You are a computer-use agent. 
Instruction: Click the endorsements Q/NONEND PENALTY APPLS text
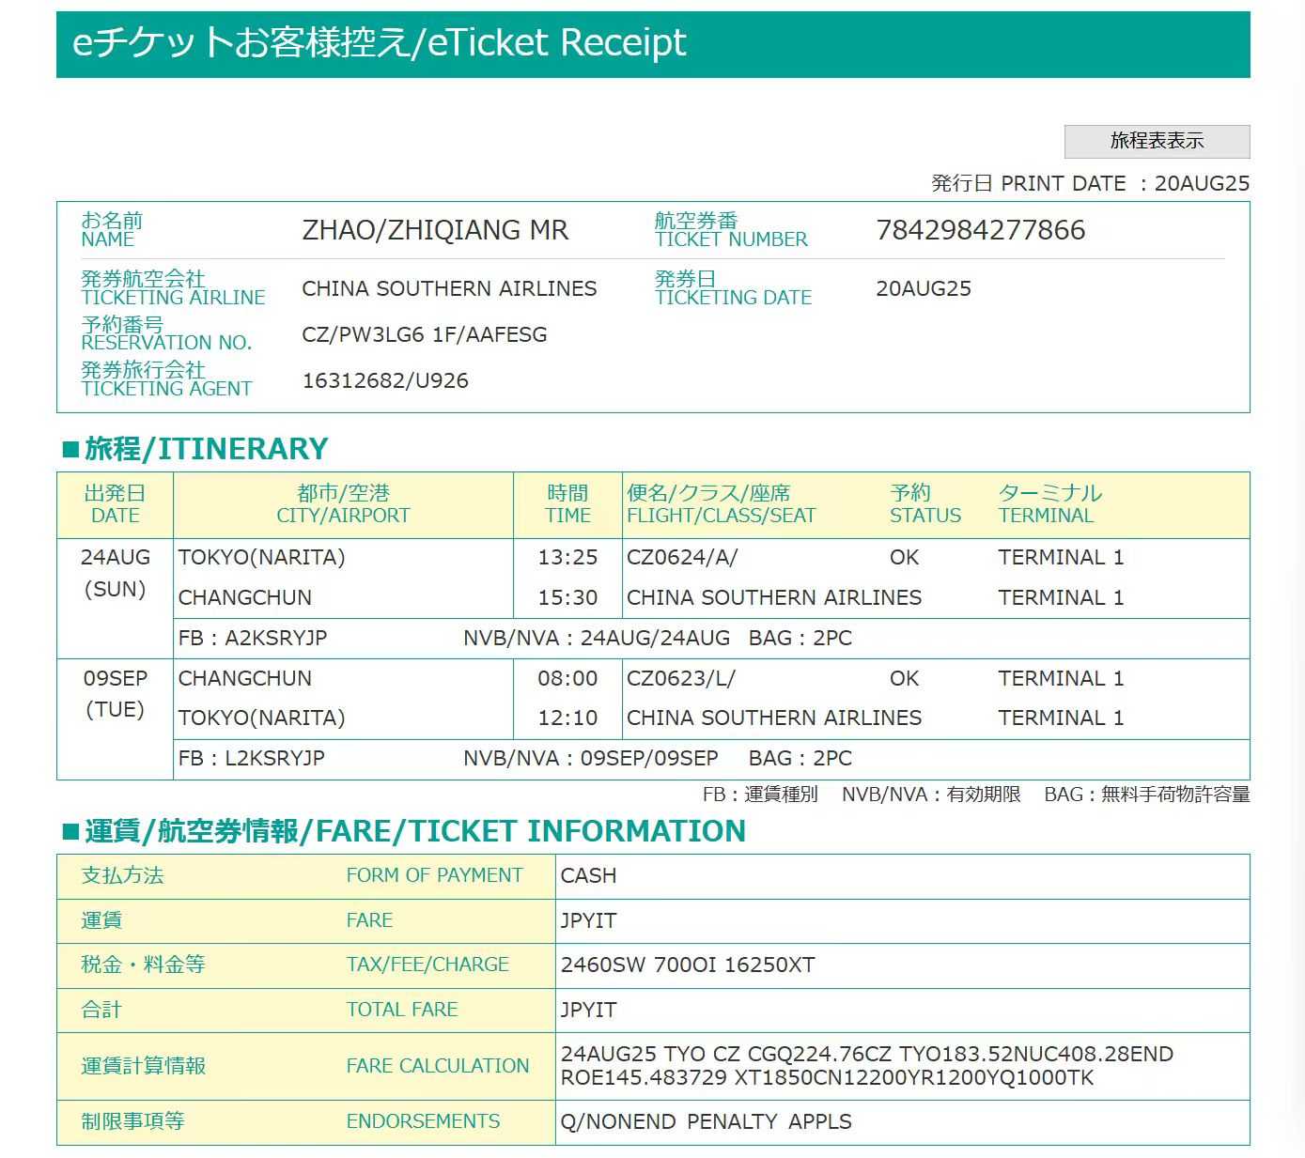[x=706, y=1121]
